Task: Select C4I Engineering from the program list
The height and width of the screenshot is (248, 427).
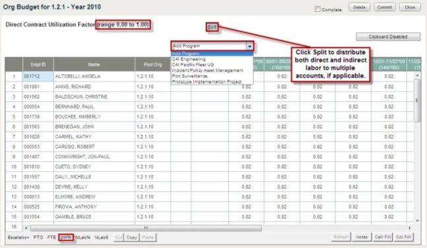Action: click(x=189, y=59)
